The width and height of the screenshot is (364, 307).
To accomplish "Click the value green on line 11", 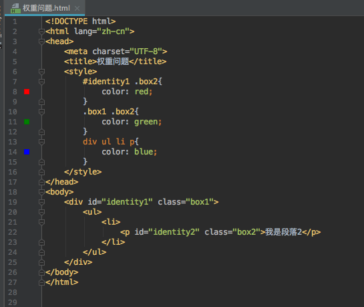I will tap(146, 122).
